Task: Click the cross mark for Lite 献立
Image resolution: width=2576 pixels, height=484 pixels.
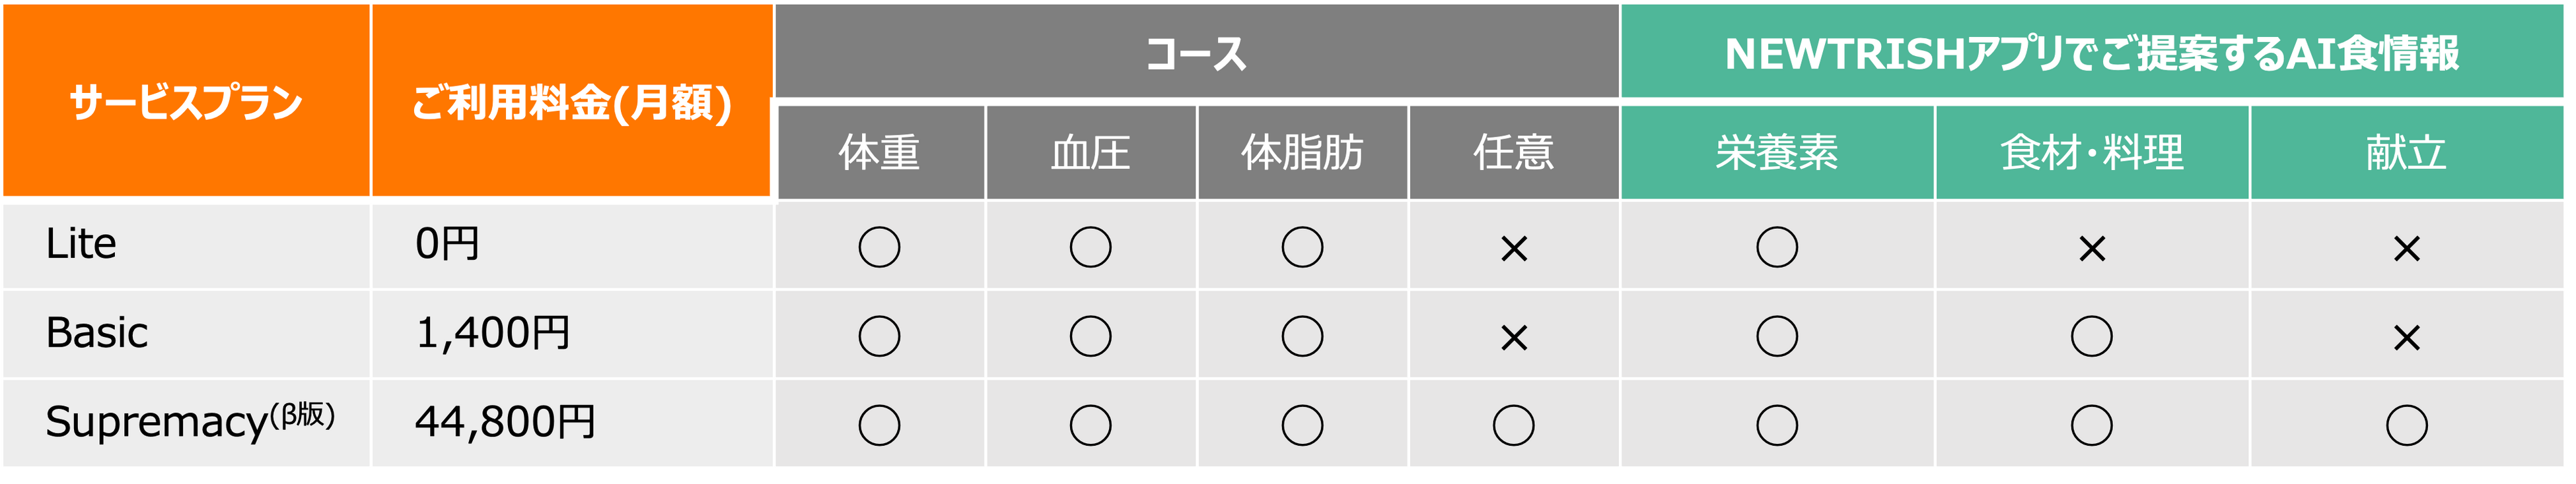Action: pos(2407,247)
